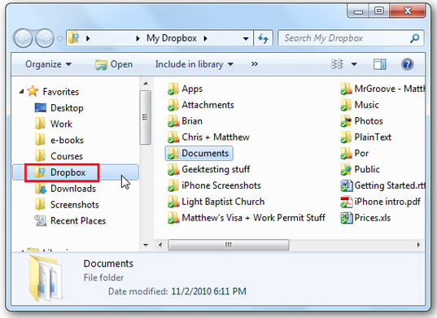Click navigation pane scroll up arrow

click(x=146, y=84)
